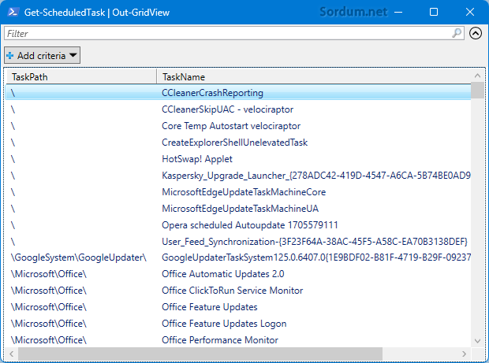The width and height of the screenshot is (489, 363).
Task: Click the vertical scrollbar thumb
Action: click(477, 91)
